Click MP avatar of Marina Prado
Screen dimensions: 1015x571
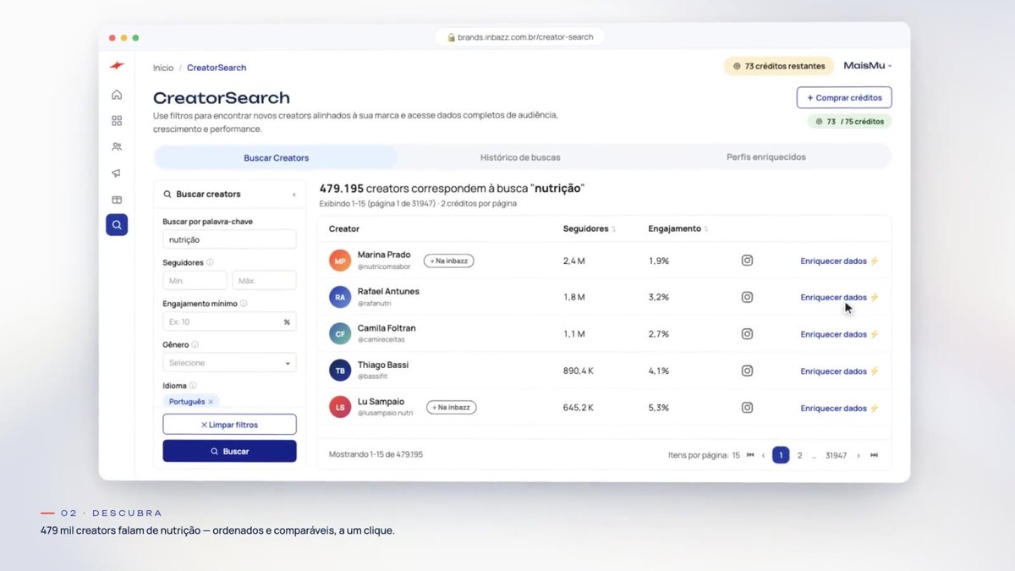point(340,261)
